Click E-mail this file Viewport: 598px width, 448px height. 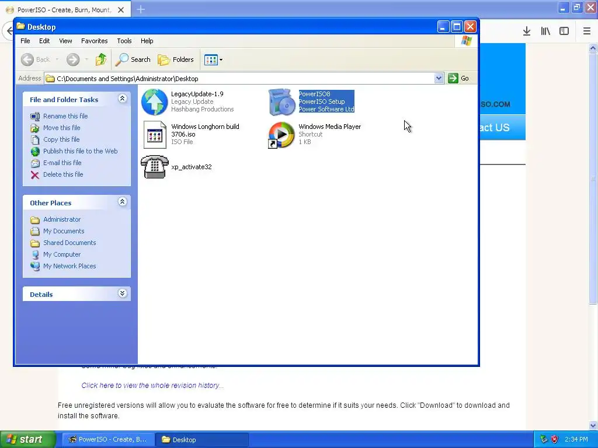pos(62,163)
